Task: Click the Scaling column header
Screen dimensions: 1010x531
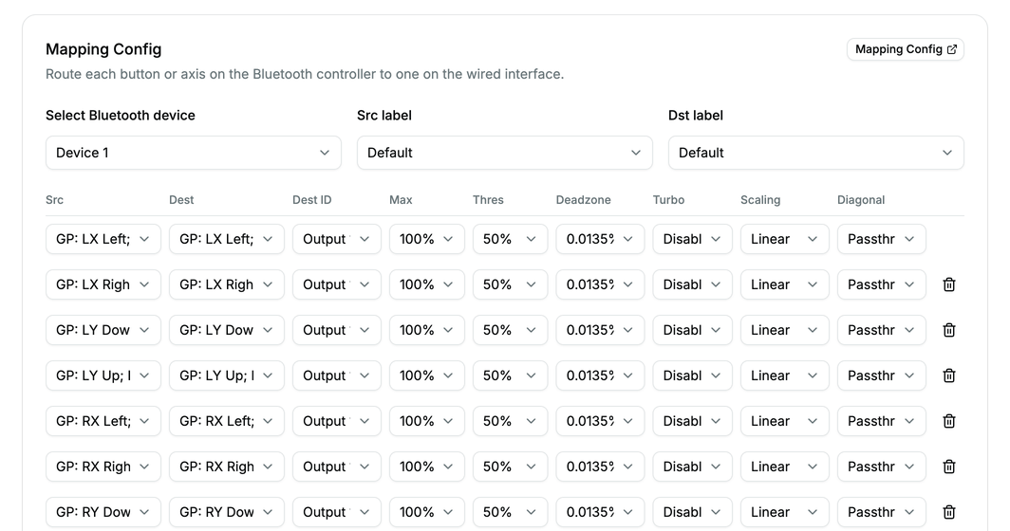Action: [760, 200]
